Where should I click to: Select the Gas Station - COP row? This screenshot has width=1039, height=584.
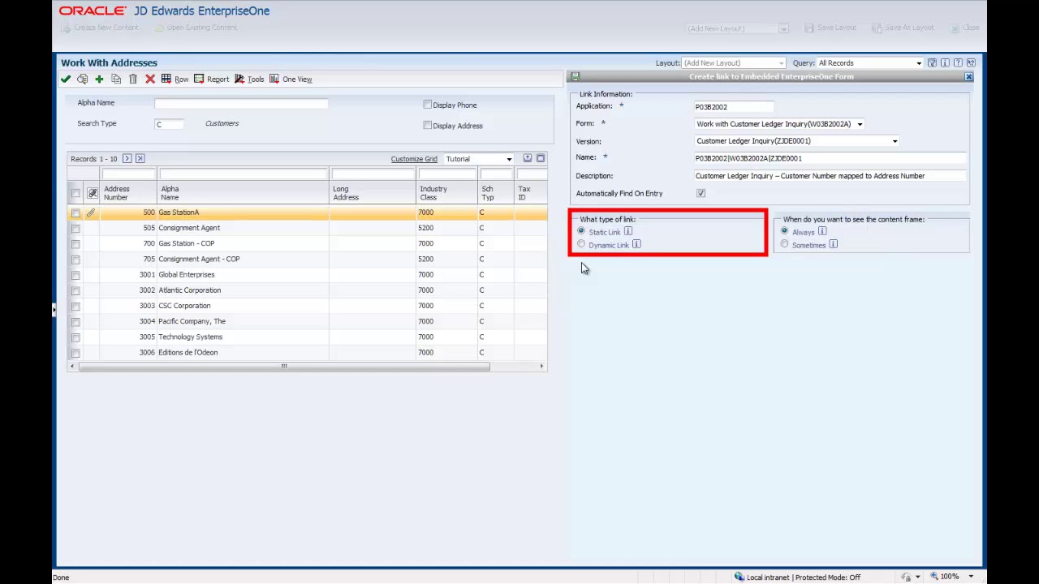click(x=307, y=243)
